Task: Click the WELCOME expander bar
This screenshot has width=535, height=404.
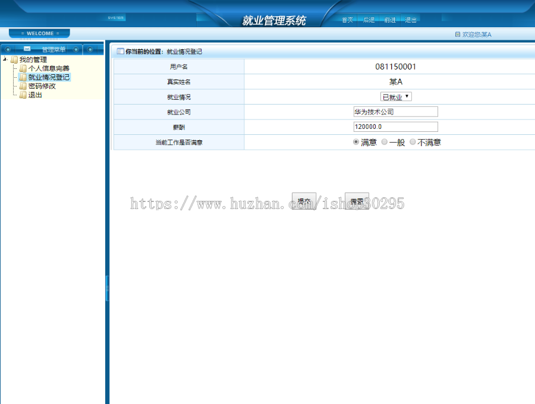Action: coord(39,33)
